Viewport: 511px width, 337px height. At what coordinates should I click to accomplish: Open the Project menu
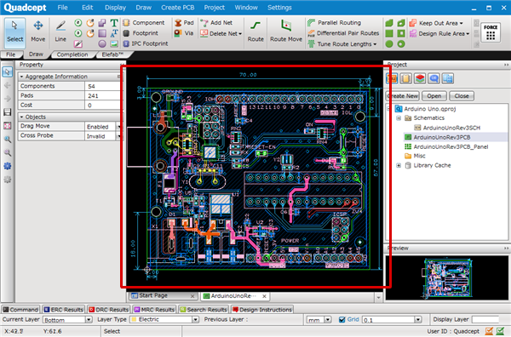[214, 8]
